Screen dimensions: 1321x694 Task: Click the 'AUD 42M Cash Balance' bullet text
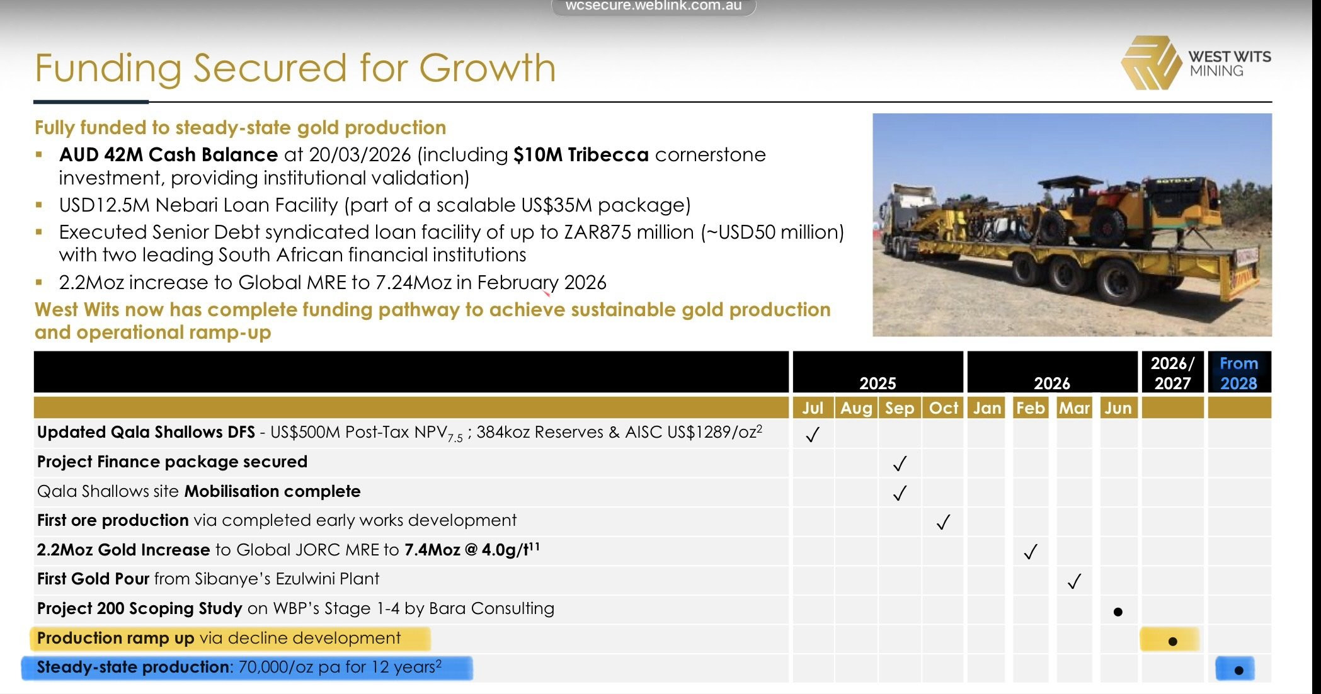413,166
